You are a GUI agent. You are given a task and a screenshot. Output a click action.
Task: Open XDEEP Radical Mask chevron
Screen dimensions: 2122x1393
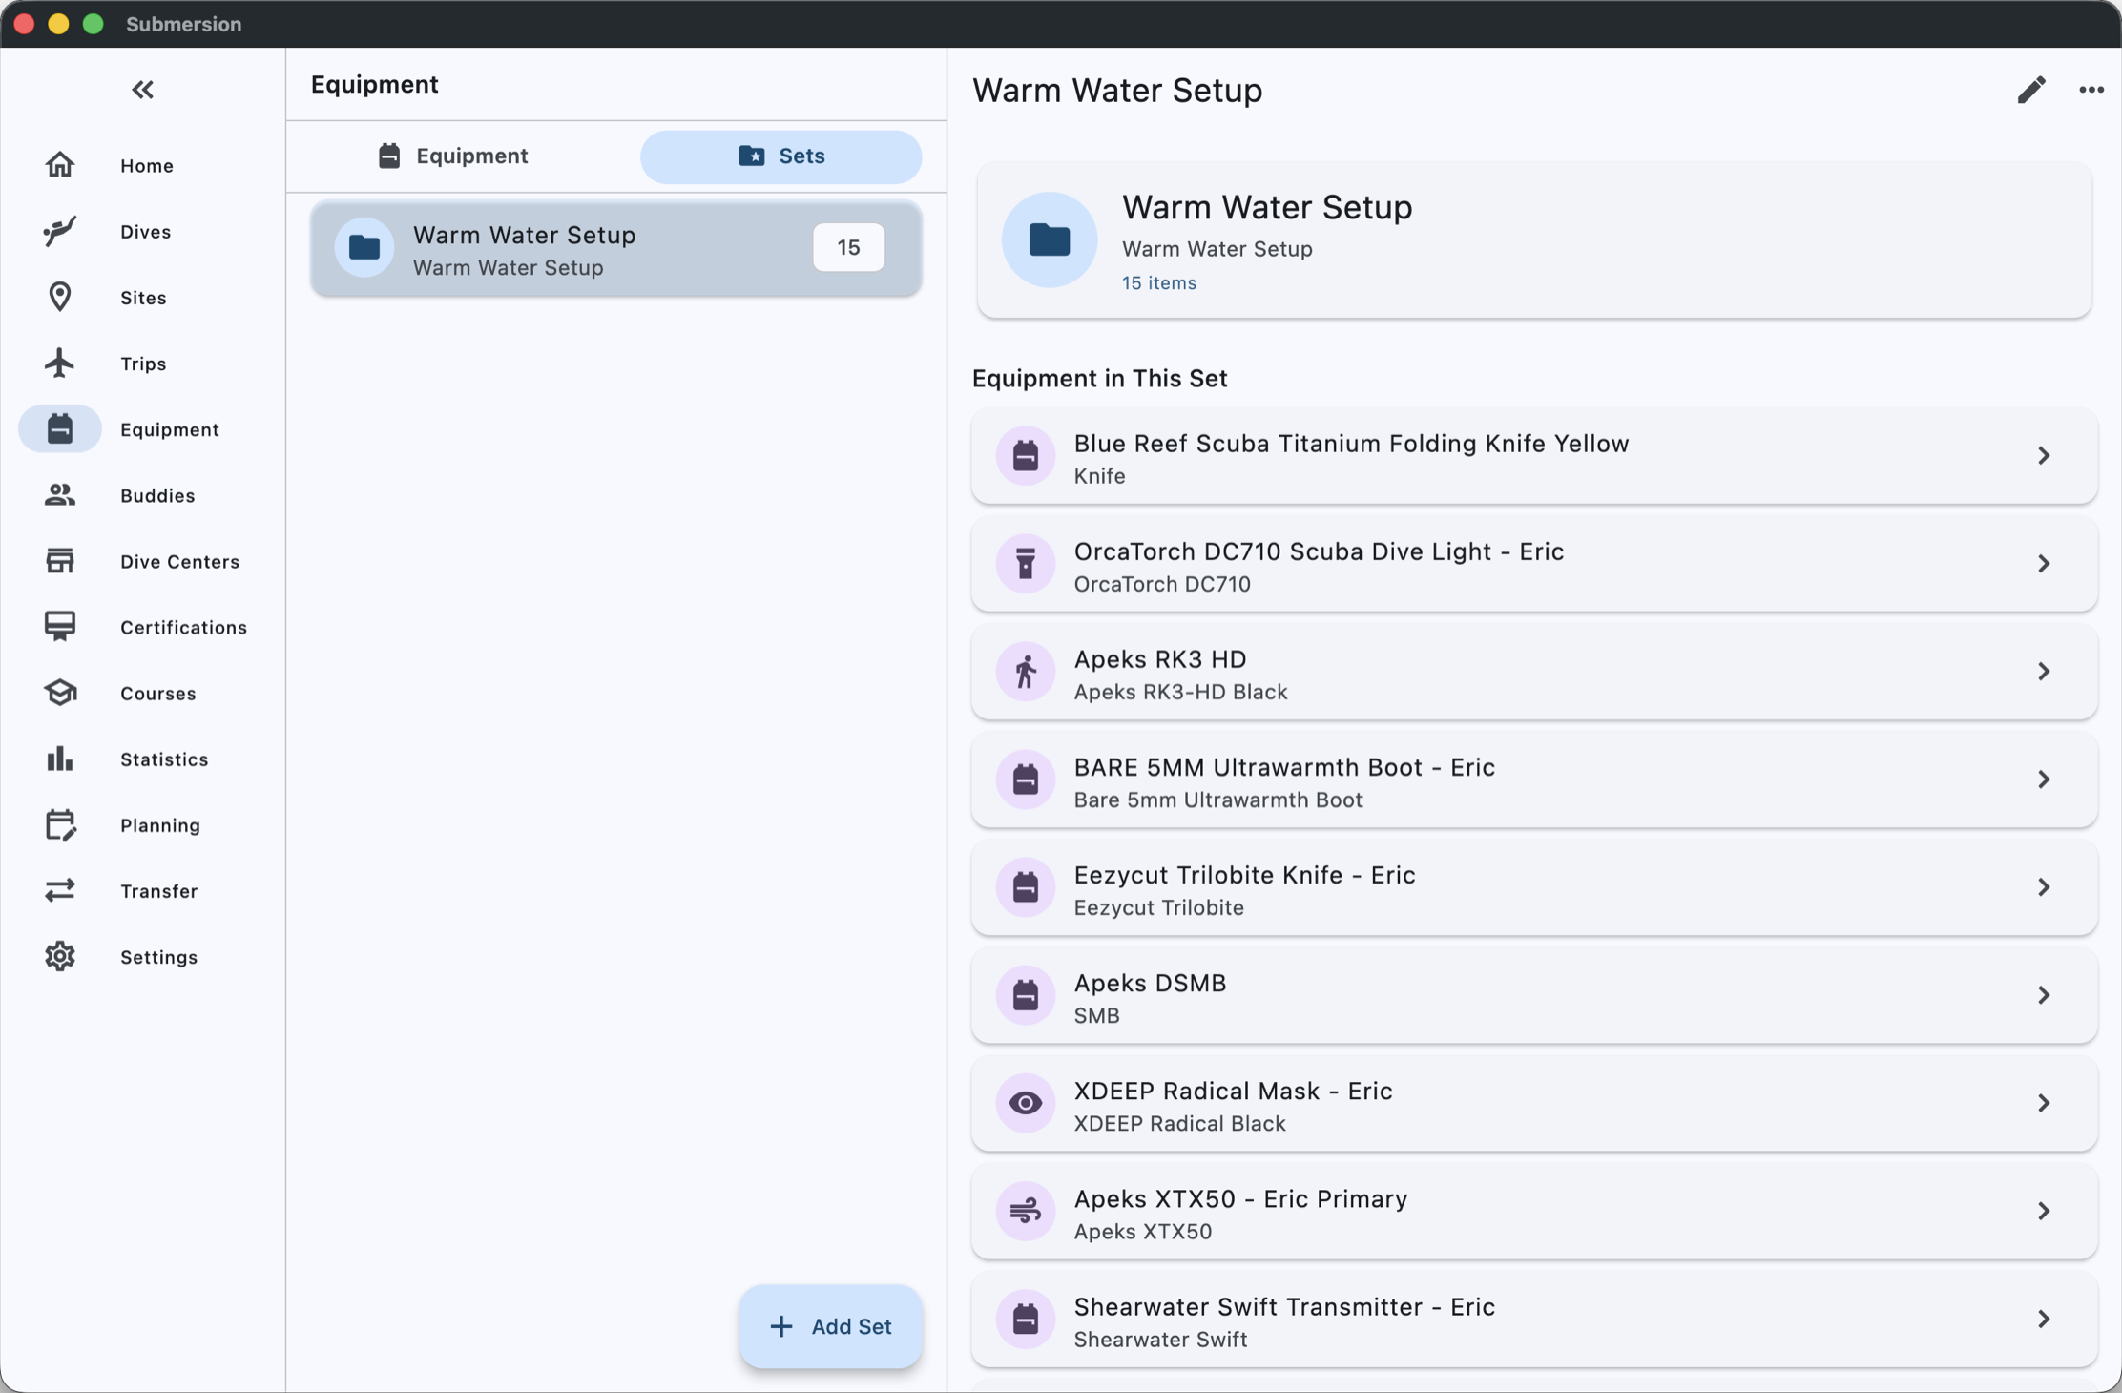[x=2044, y=1103]
